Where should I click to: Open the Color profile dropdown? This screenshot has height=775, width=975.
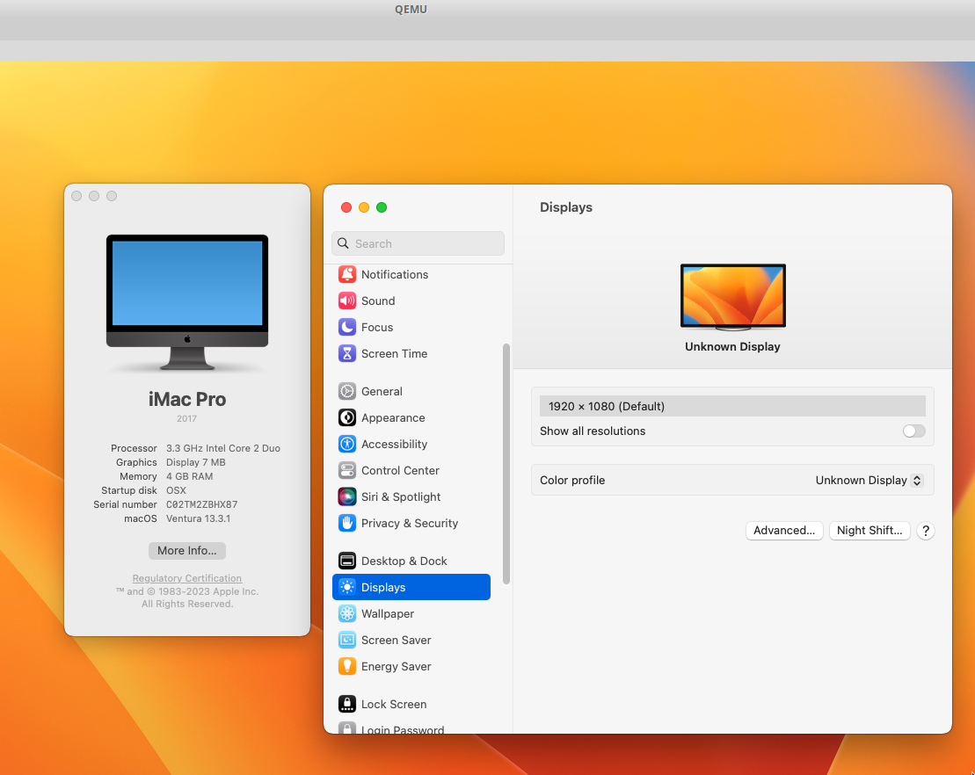tap(869, 481)
